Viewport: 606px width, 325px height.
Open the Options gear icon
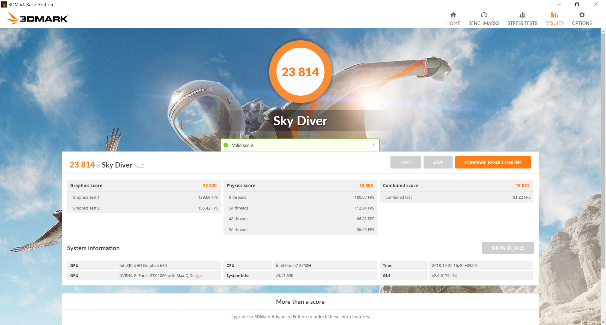point(582,15)
